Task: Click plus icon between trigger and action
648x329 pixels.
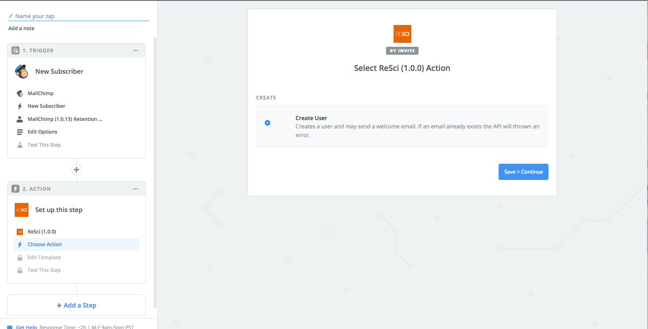Action: coord(76,170)
